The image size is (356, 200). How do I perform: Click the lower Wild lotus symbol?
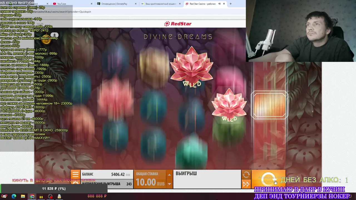click(x=229, y=105)
